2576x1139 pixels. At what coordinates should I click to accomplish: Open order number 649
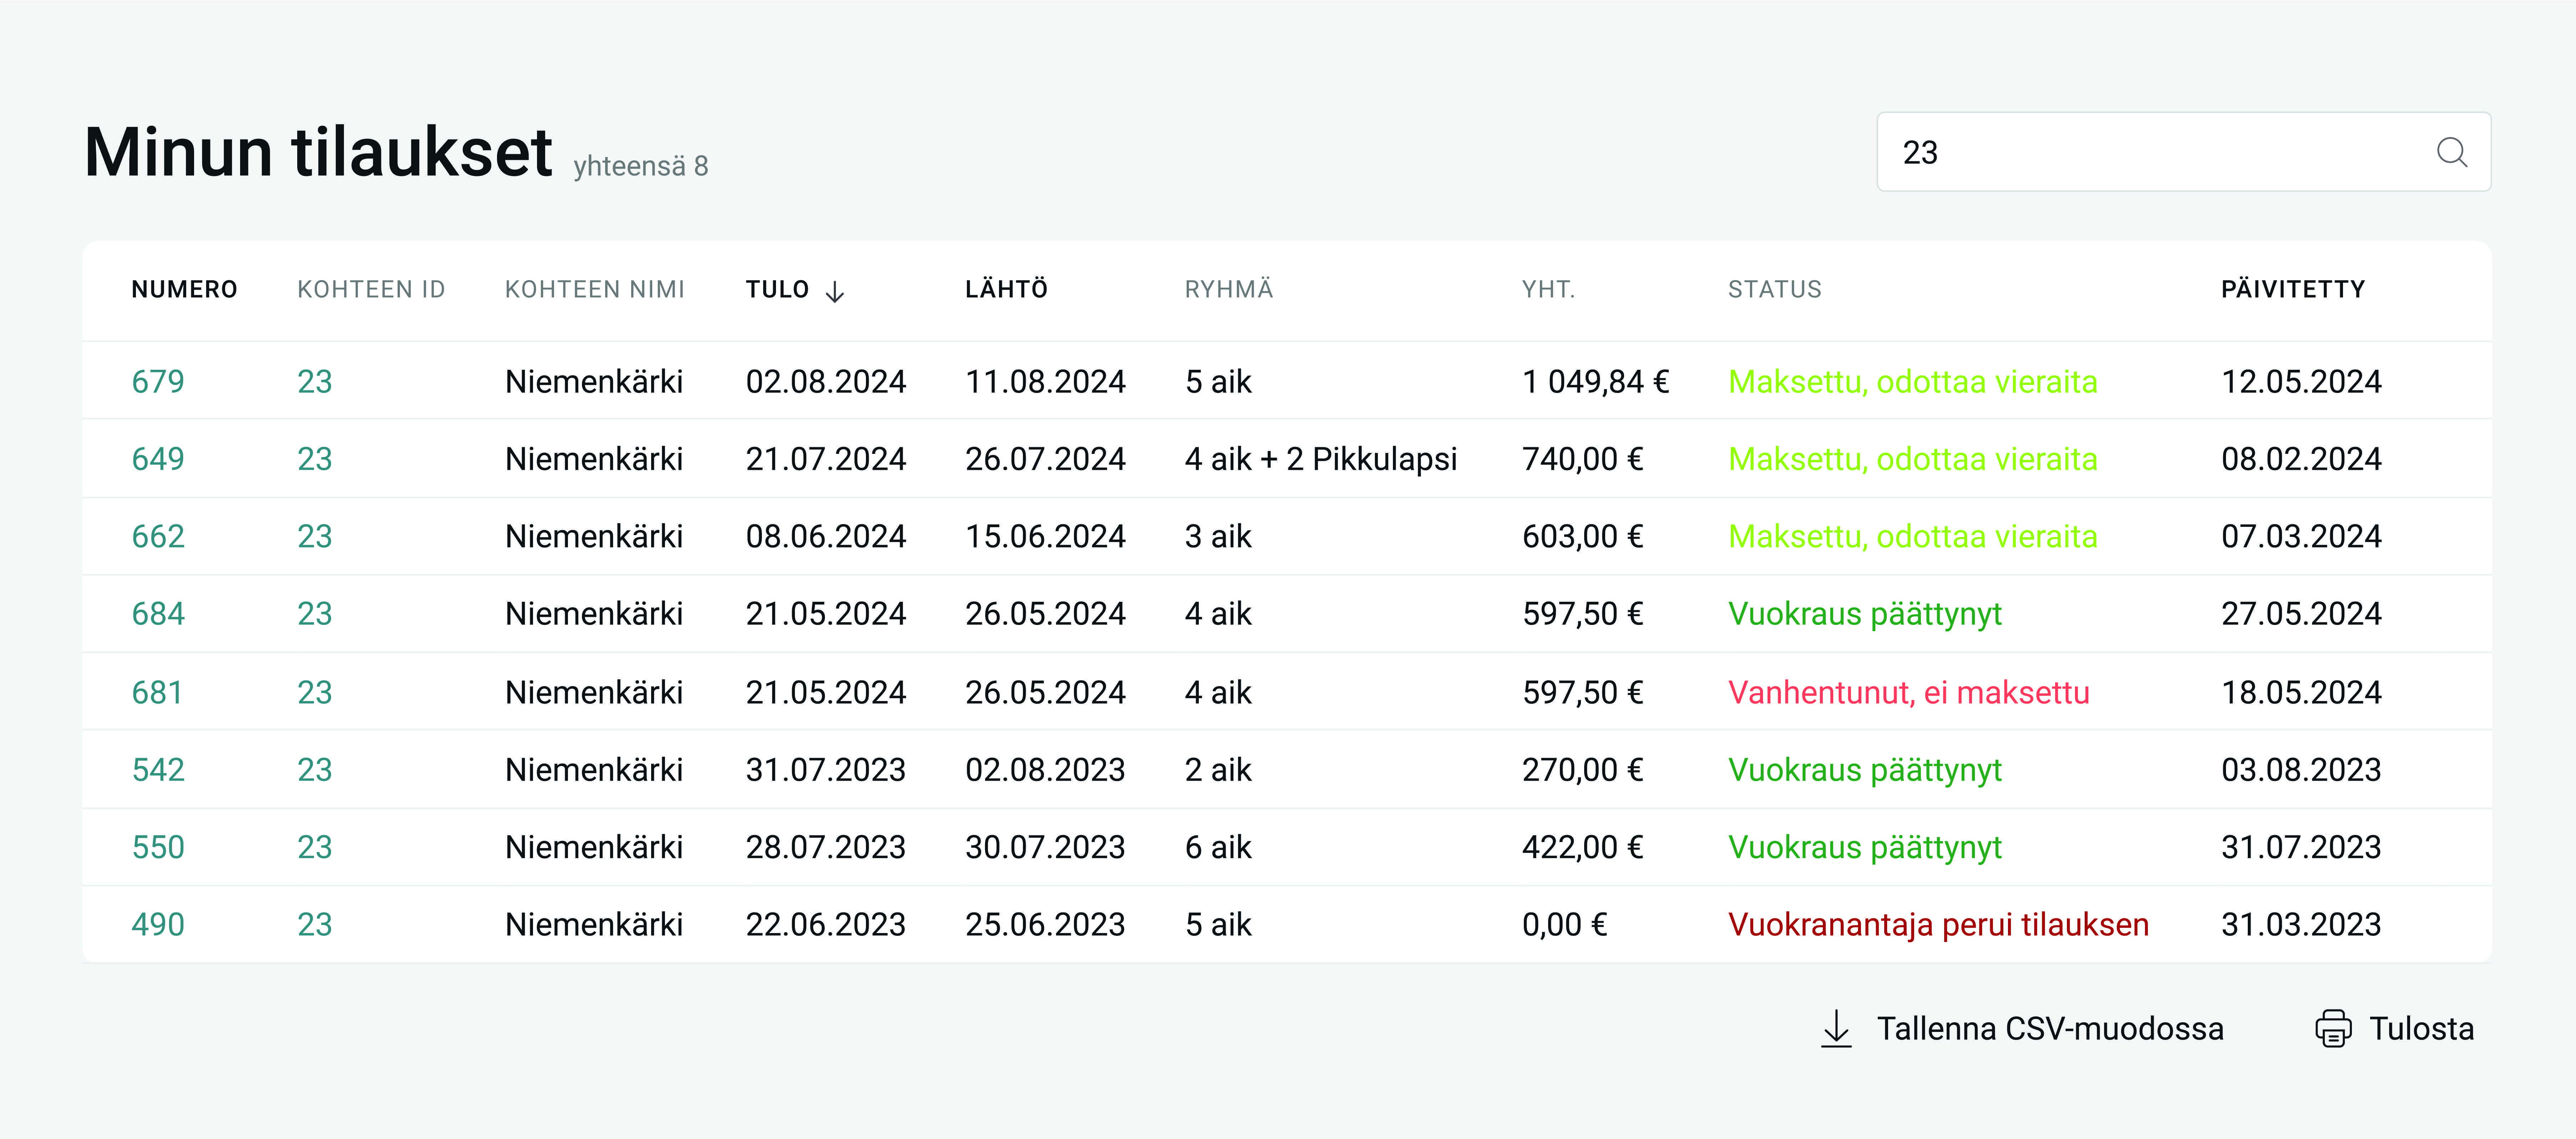click(158, 459)
